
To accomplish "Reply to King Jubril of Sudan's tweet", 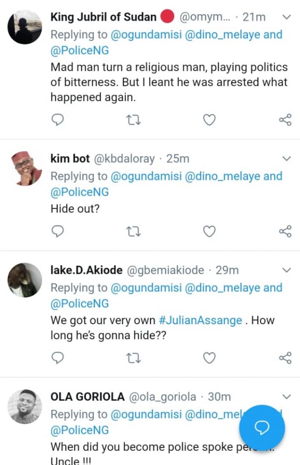I will click(58, 120).
